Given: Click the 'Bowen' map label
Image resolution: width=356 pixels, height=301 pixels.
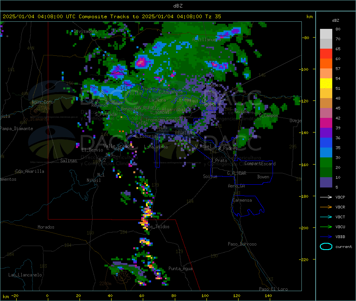Looking at the screenshot, I should click(263, 177).
